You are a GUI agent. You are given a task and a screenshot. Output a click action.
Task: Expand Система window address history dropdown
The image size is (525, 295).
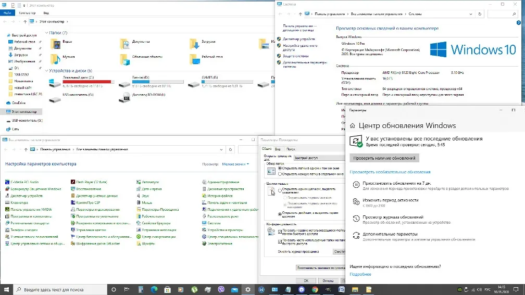click(471, 14)
